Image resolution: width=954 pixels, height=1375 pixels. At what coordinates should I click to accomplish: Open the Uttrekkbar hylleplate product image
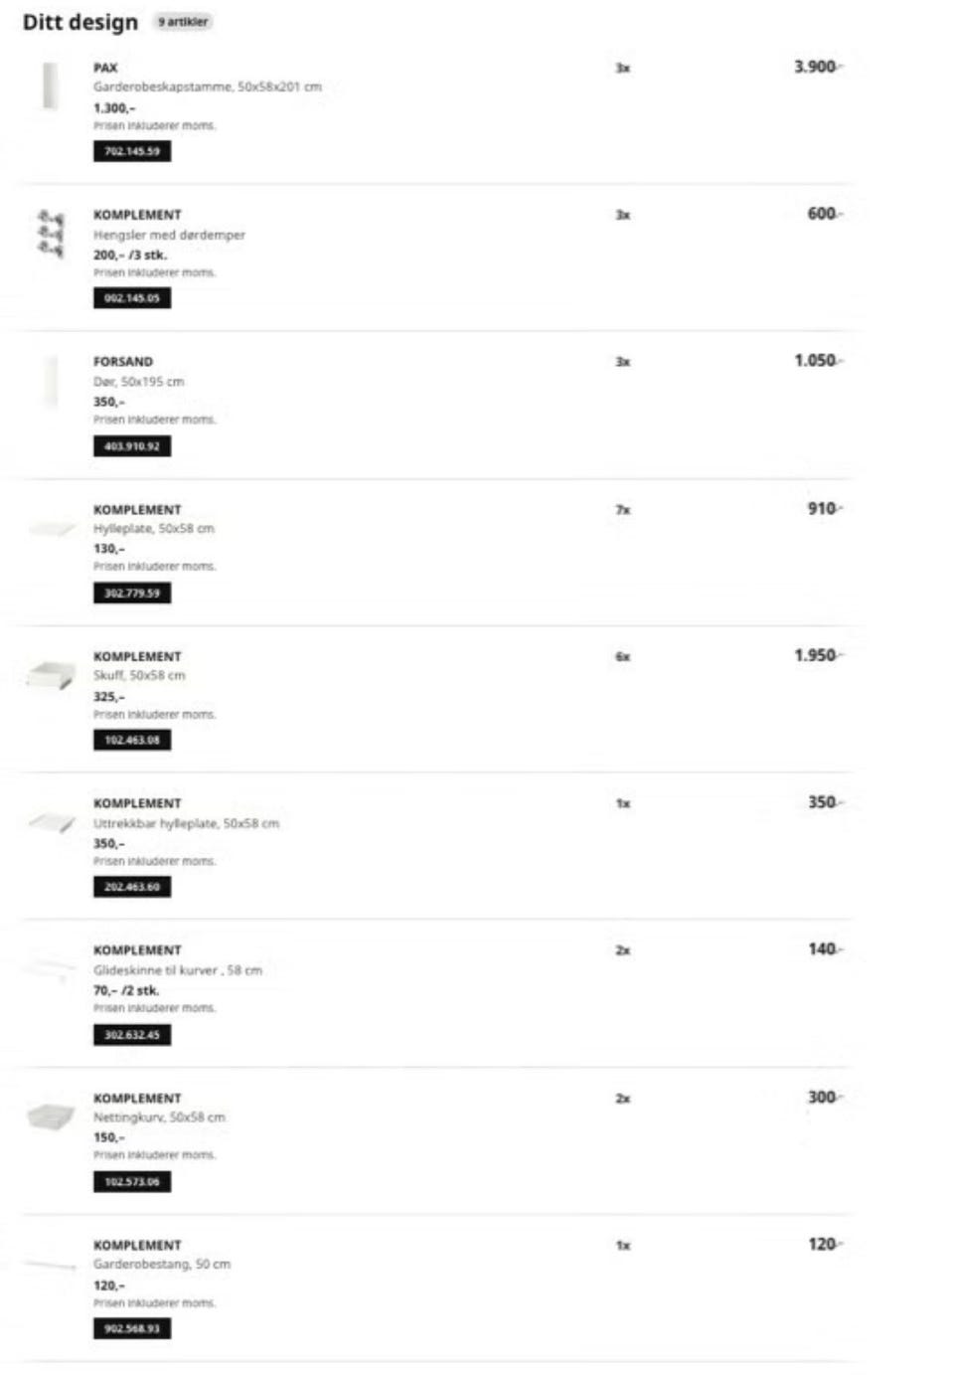click(x=52, y=822)
